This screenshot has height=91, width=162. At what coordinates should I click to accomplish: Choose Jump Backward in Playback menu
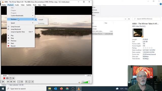coord(21,29)
